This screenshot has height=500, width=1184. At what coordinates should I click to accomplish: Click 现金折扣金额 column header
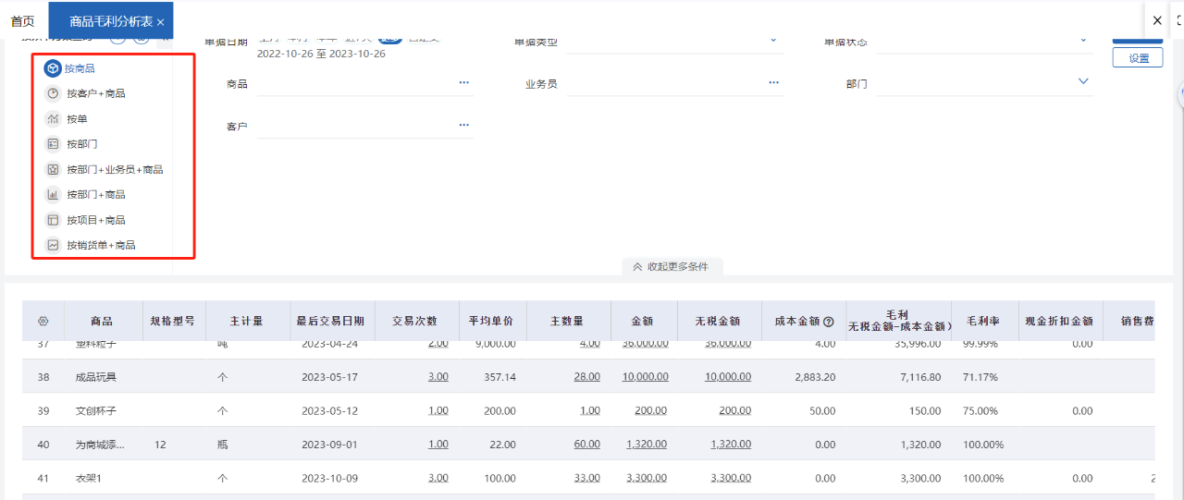point(1059,322)
